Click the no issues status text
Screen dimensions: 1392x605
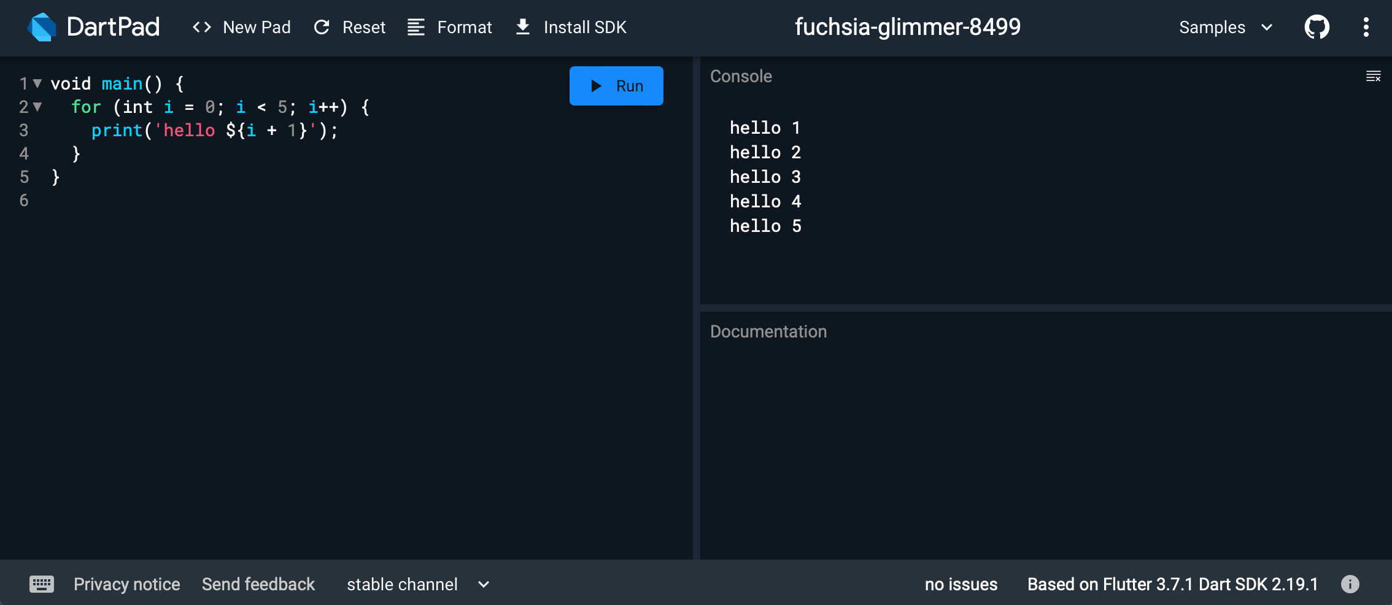(x=961, y=584)
